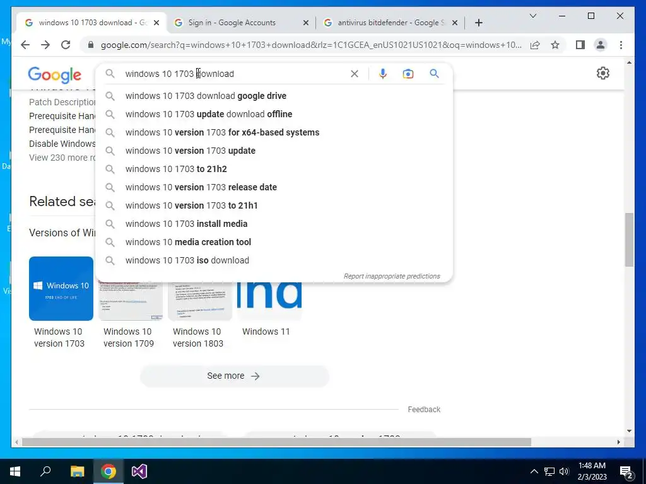The height and width of the screenshot is (484, 646).
Task: Clear the search box with the X
Action: 355,74
